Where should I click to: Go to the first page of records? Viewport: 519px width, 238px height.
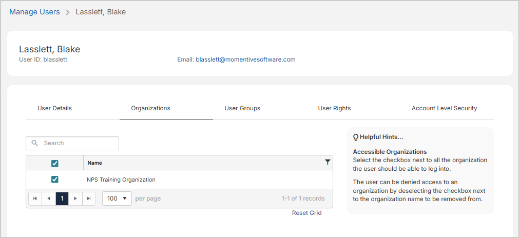35,199
